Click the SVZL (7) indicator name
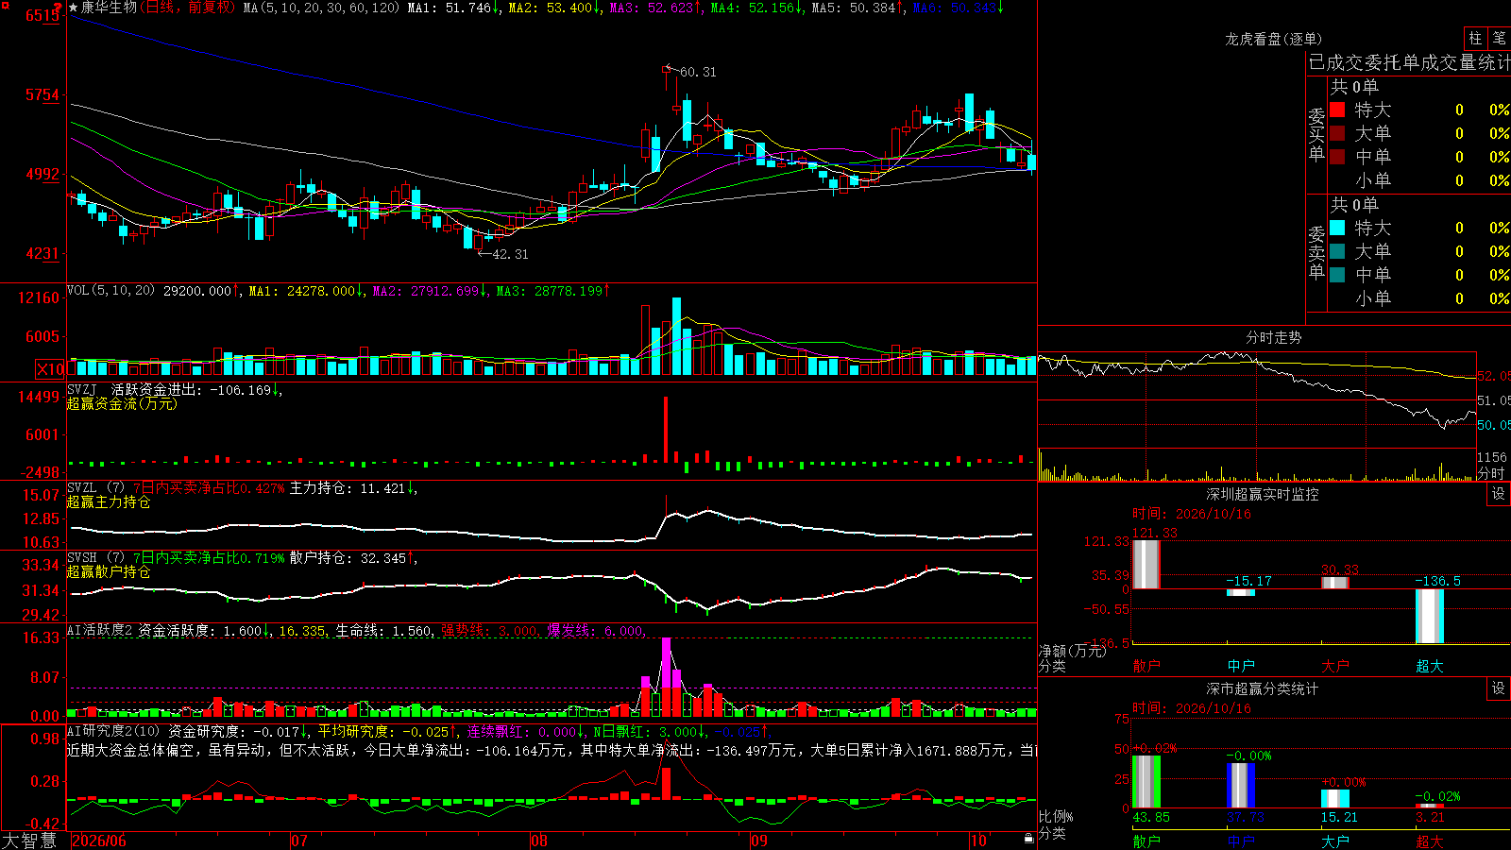 [x=95, y=488]
